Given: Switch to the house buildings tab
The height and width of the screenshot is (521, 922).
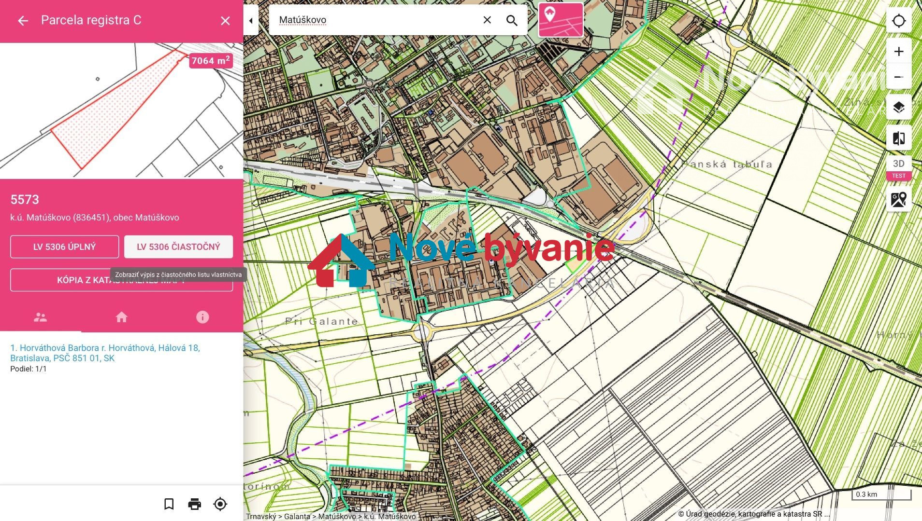Looking at the screenshot, I should tap(121, 317).
